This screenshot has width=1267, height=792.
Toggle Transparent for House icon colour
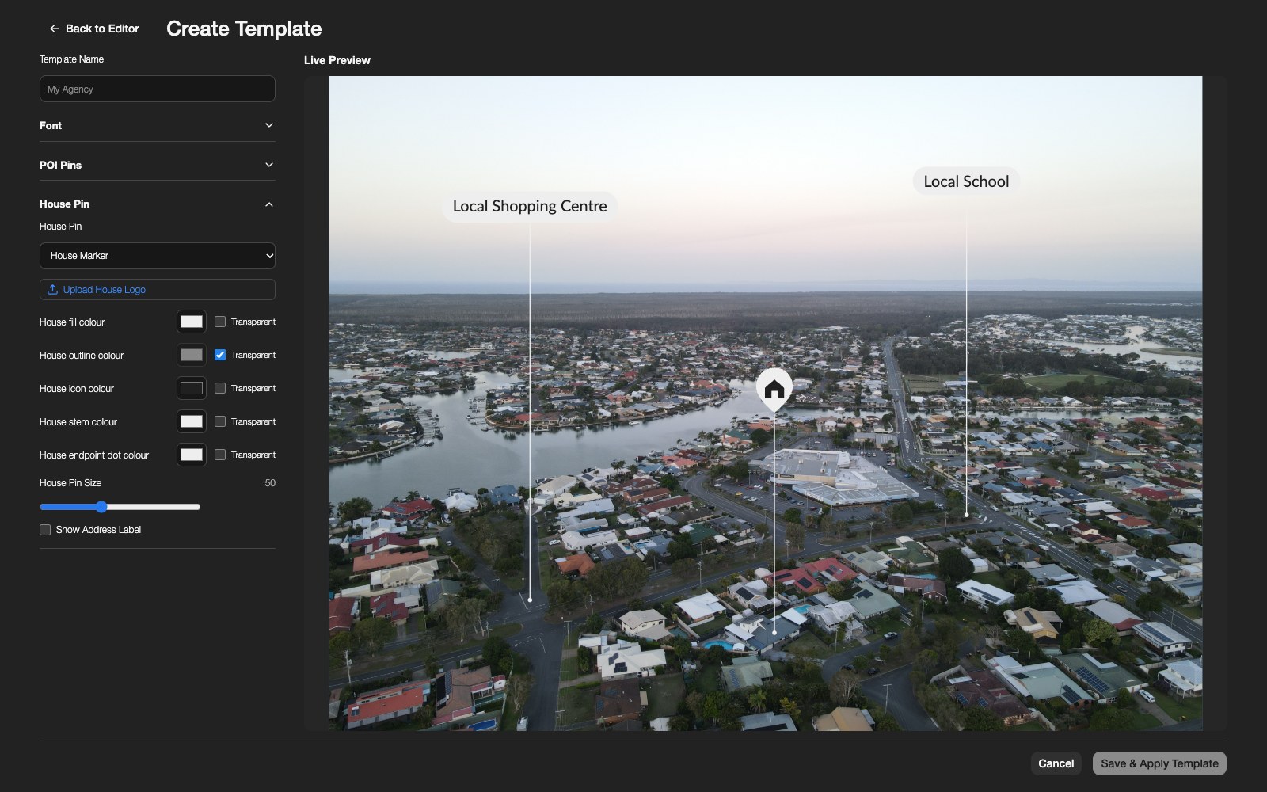coord(220,388)
